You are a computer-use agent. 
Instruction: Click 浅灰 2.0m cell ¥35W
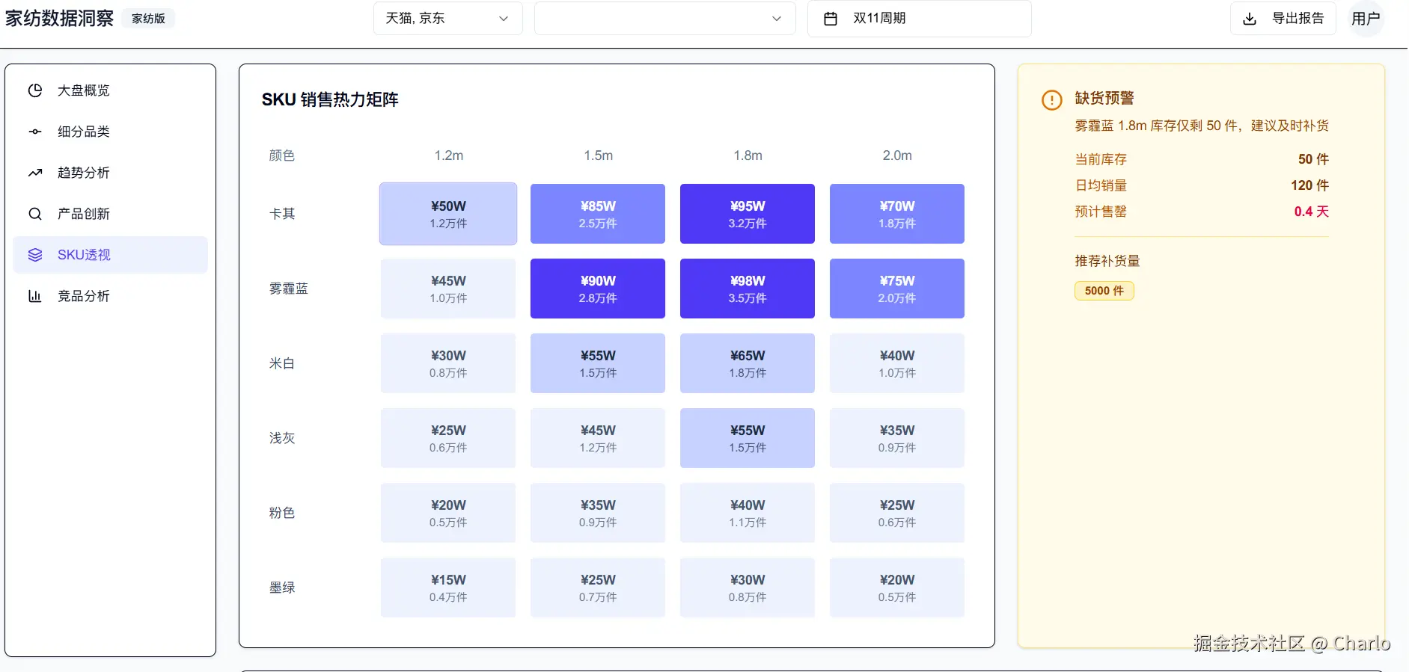pos(897,438)
